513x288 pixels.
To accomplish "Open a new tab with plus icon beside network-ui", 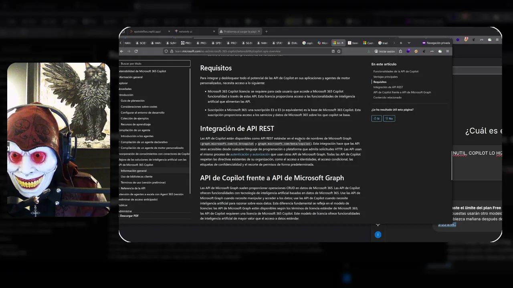I will tap(266, 31).
